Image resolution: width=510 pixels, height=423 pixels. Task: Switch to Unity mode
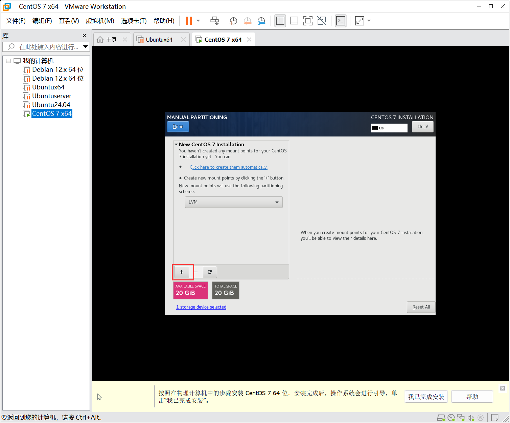click(x=322, y=21)
